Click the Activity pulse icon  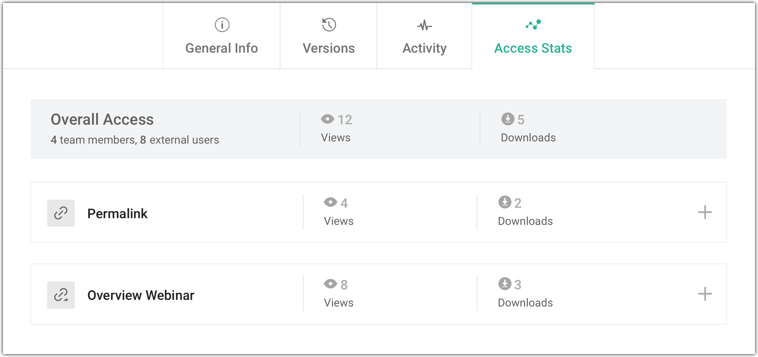[x=425, y=26]
